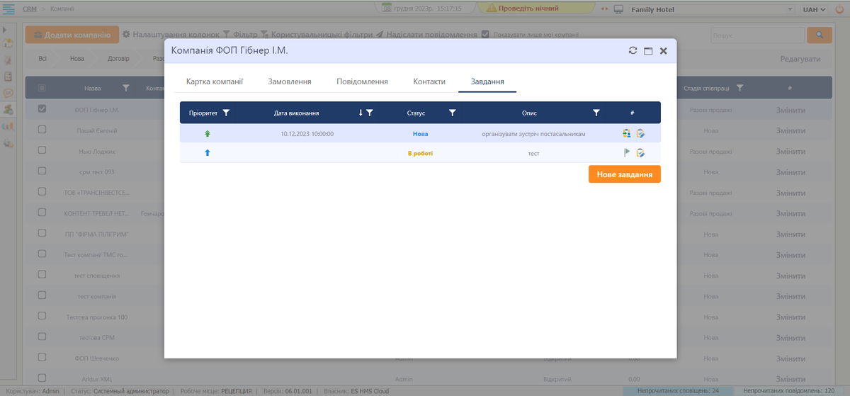Sort by Дата виконання using arrow icon

click(361, 113)
